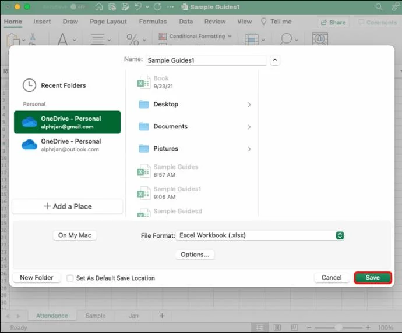Open the File Format dropdown

[260, 235]
